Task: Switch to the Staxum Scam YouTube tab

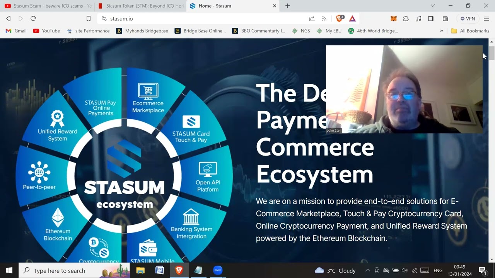Action: point(48,6)
